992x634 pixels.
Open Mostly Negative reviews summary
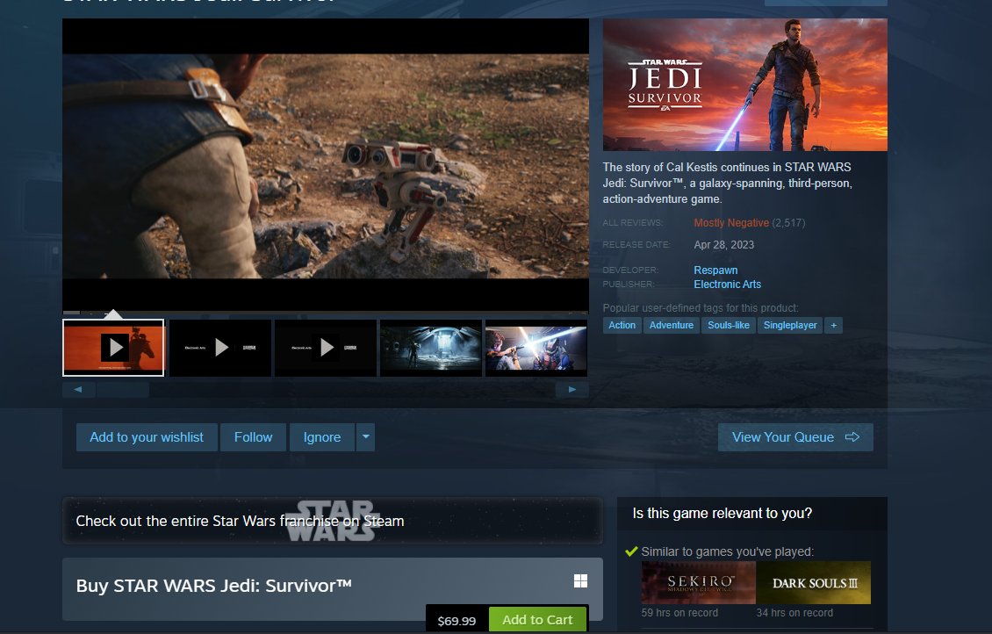(x=731, y=223)
